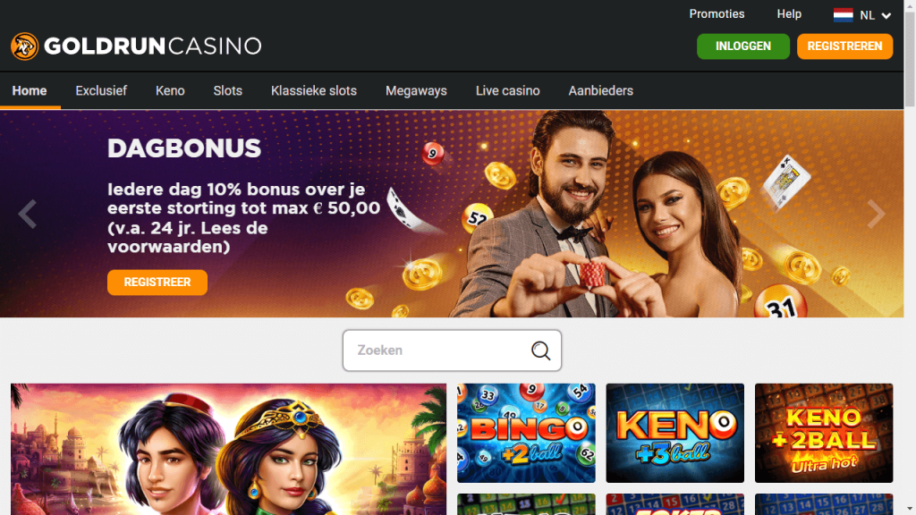Image resolution: width=916 pixels, height=515 pixels.
Task: Open the Keno +3 ball game
Action: point(674,433)
